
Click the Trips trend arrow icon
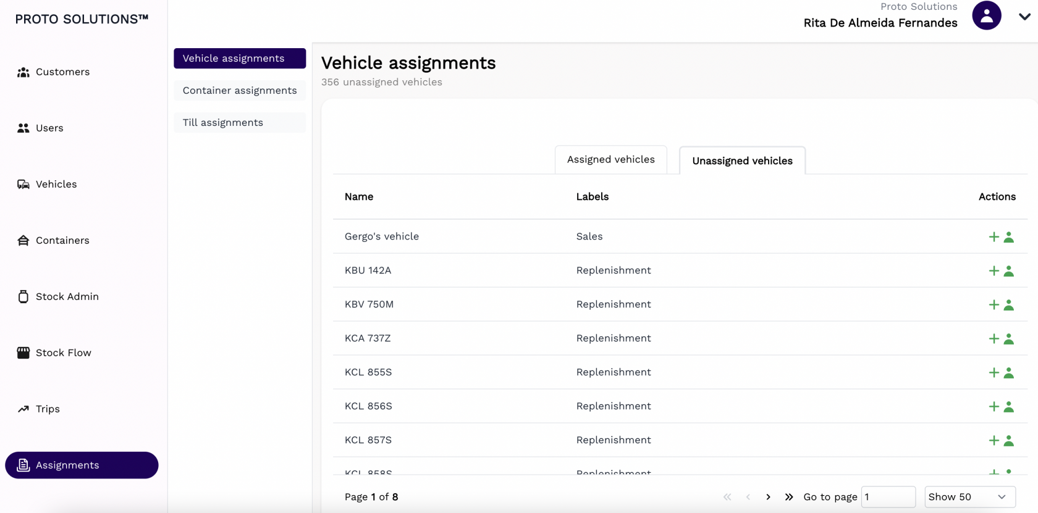coord(23,409)
